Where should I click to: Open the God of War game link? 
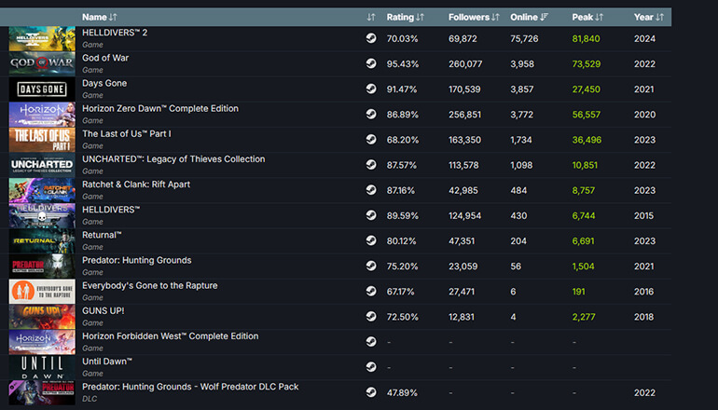coord(105,58)
